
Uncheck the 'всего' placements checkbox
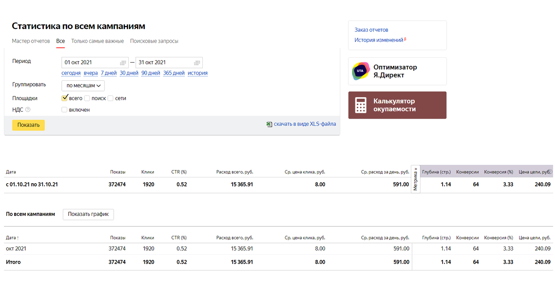point(65,98)
